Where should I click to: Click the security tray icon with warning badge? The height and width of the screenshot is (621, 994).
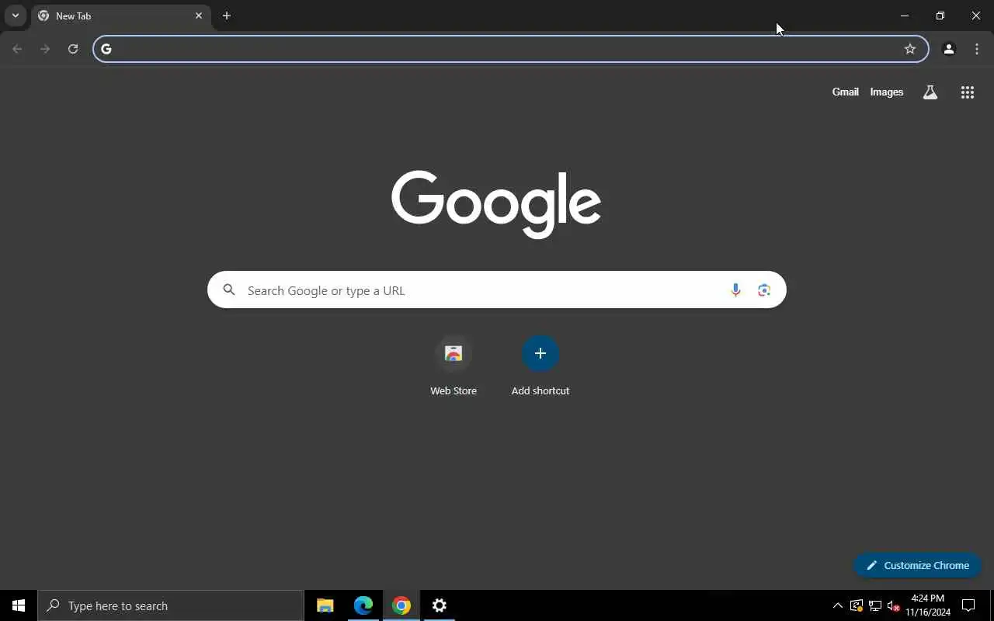coord(857,605)
